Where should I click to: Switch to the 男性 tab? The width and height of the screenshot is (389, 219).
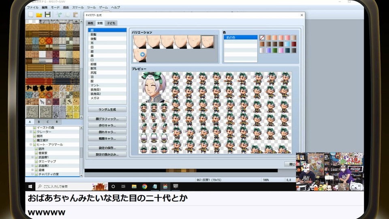(90, 23)
